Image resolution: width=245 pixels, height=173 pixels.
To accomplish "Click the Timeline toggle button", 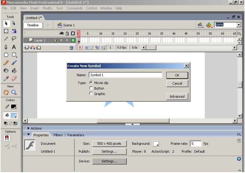I will click(x=33, y=25).
